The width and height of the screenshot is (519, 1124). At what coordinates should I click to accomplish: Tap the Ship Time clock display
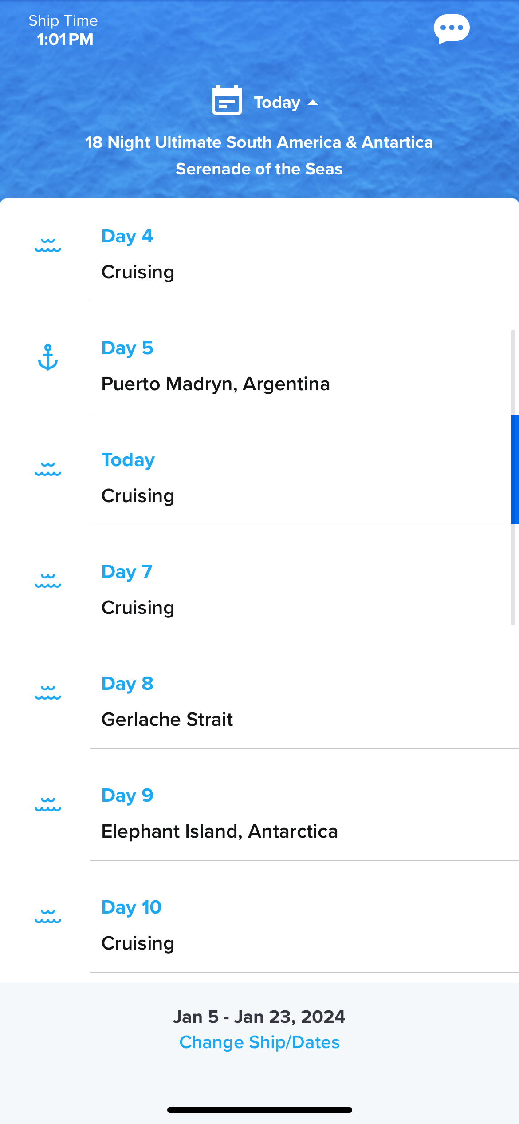pos(63,30)
